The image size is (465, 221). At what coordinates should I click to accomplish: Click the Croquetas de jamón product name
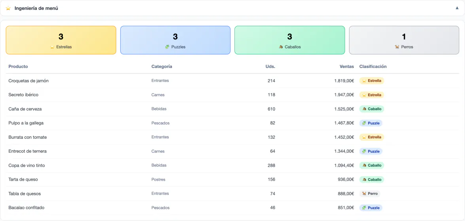tap(28, 81)
